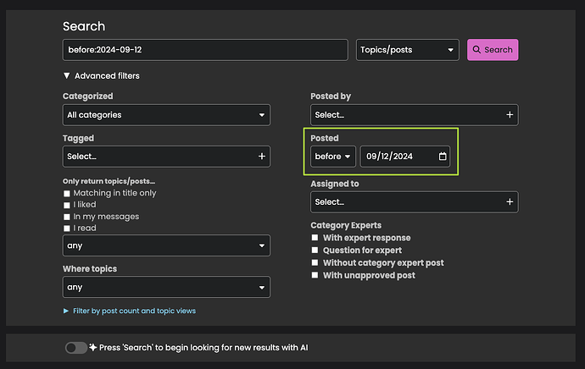Click the magnifier icon in Search button
The image size is (585, 369).
[x=476, y=50]
